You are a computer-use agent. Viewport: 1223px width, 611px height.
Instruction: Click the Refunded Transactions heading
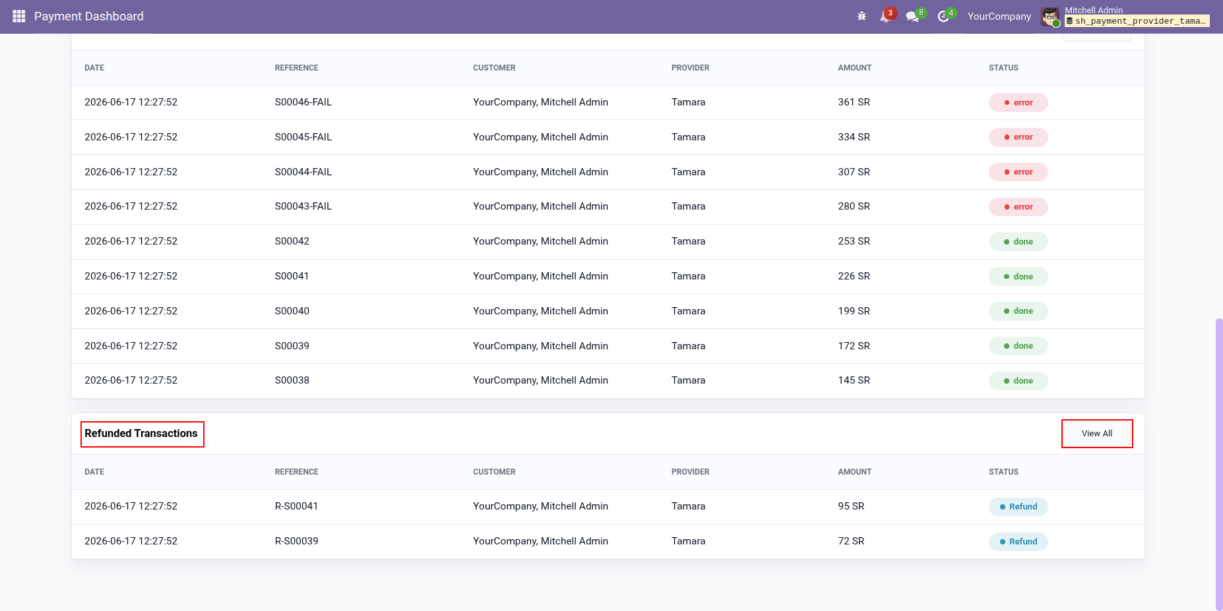(x=141, y=434)
